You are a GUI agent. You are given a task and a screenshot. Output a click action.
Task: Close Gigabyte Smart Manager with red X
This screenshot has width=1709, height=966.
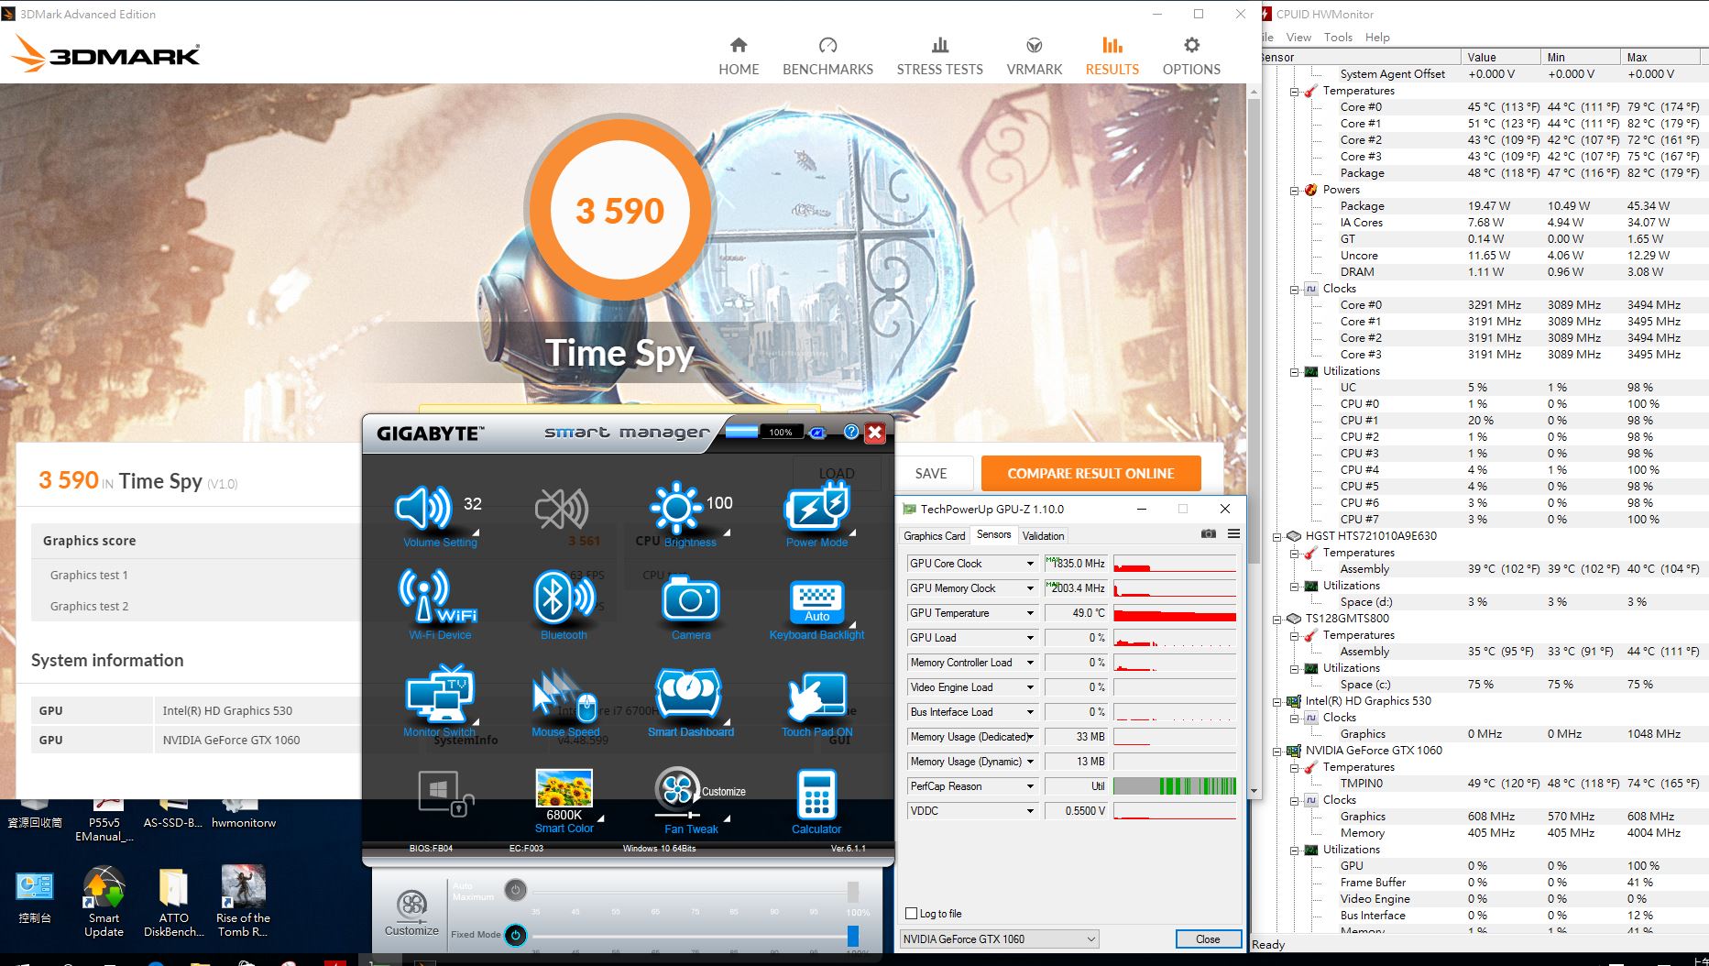(x=875, y=432)
